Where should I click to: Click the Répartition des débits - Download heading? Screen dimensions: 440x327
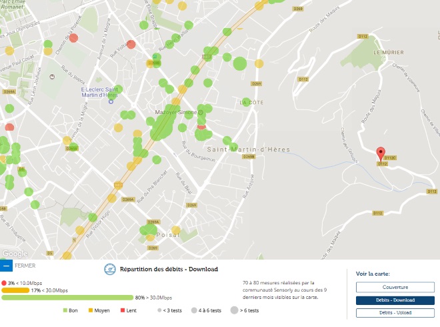click(x=169, y=269)
